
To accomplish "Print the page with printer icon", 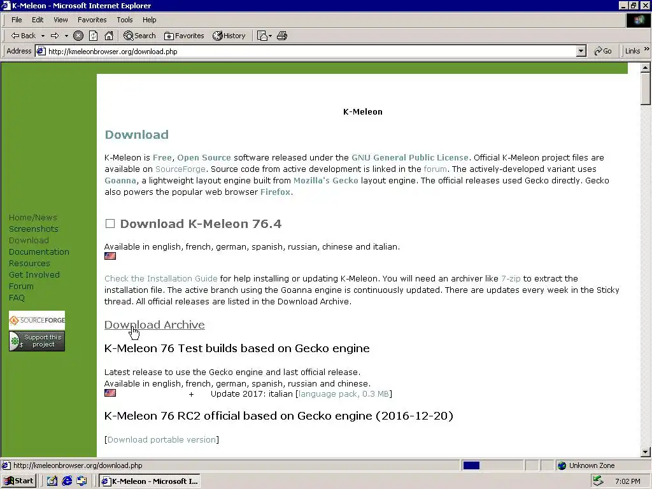I will point(282,36).
